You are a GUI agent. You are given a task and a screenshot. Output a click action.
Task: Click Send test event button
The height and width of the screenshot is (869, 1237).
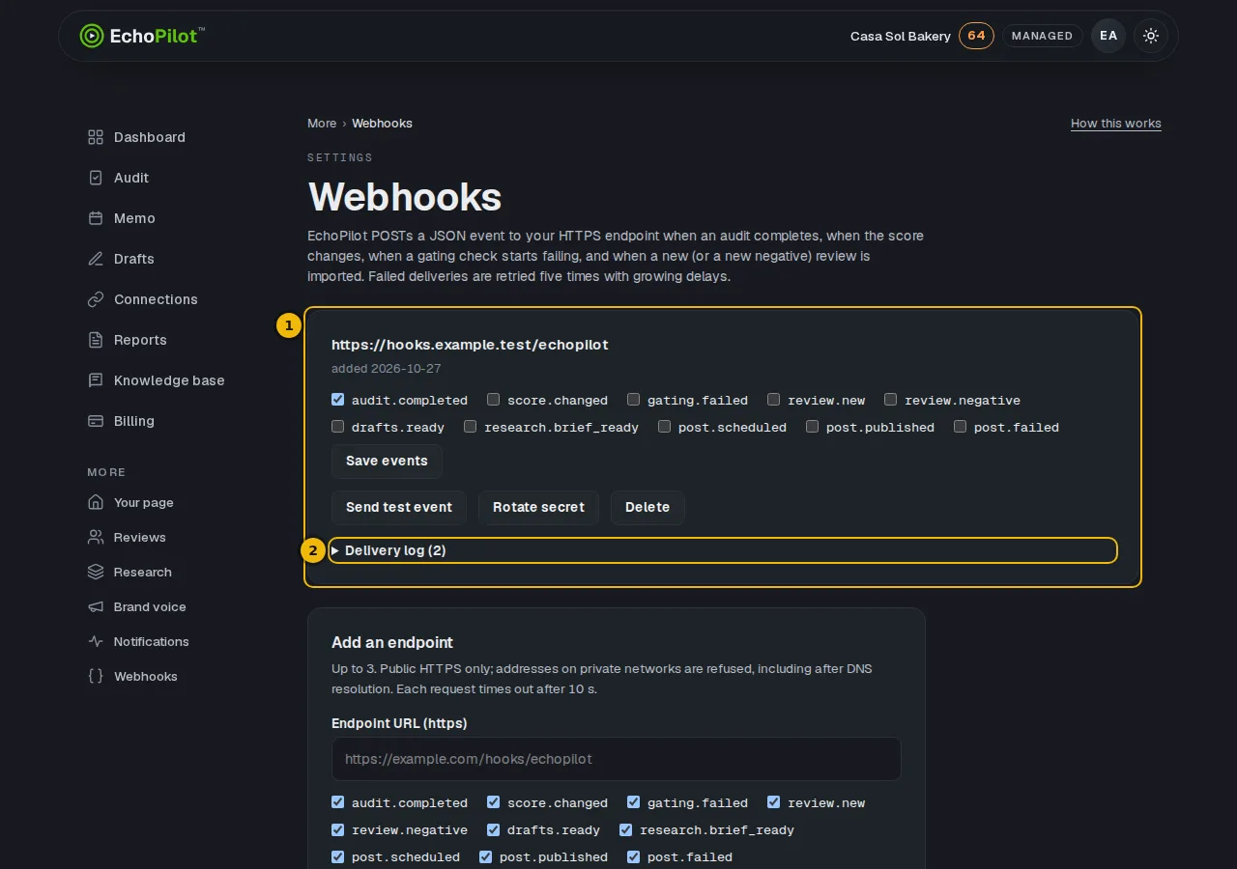click(x=399, y=508)
